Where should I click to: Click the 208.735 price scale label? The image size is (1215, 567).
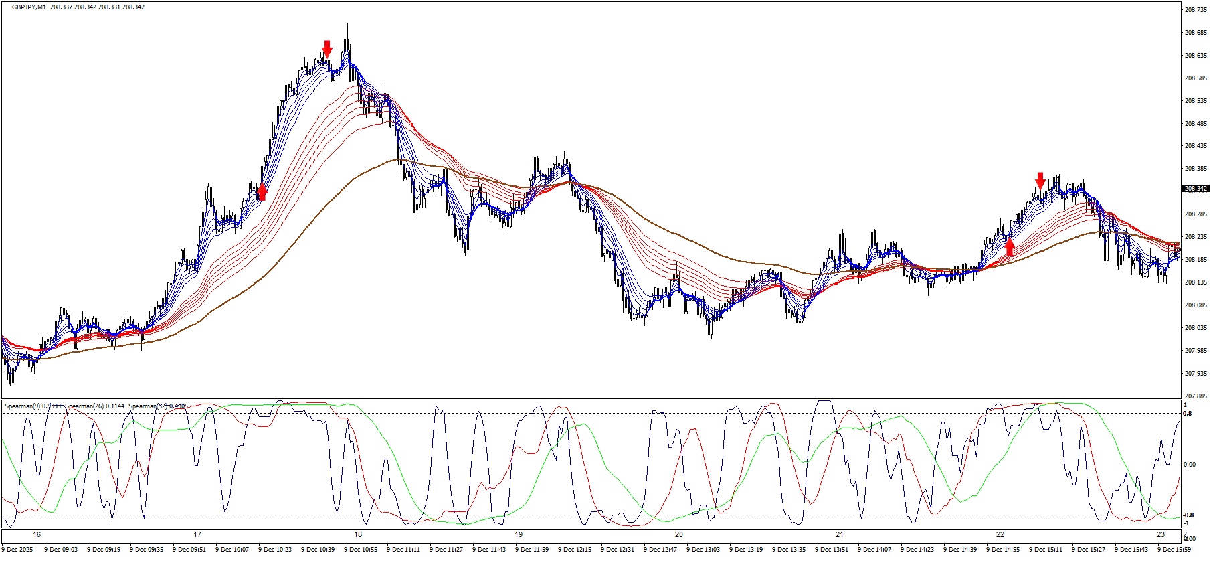click(1196, 10)
